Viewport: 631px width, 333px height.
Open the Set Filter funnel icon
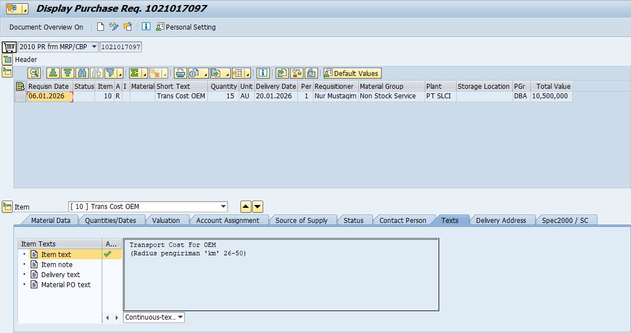(111, 73)
